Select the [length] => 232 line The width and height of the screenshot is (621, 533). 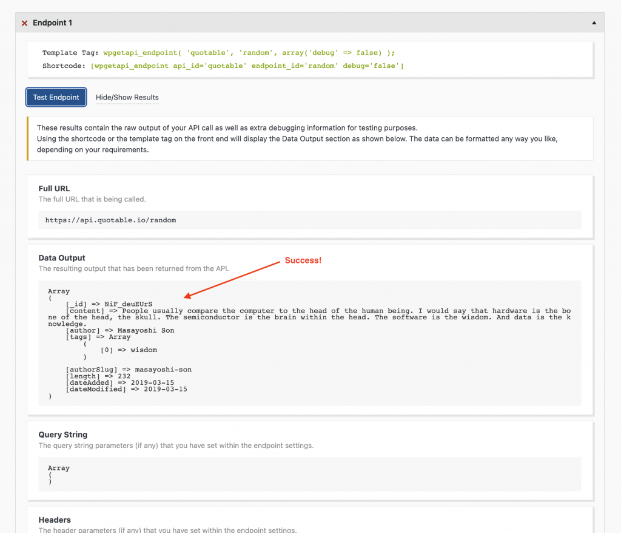tap(98, 376)
